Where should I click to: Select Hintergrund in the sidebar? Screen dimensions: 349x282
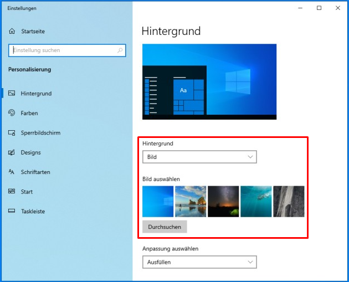(x=36, y=94)
